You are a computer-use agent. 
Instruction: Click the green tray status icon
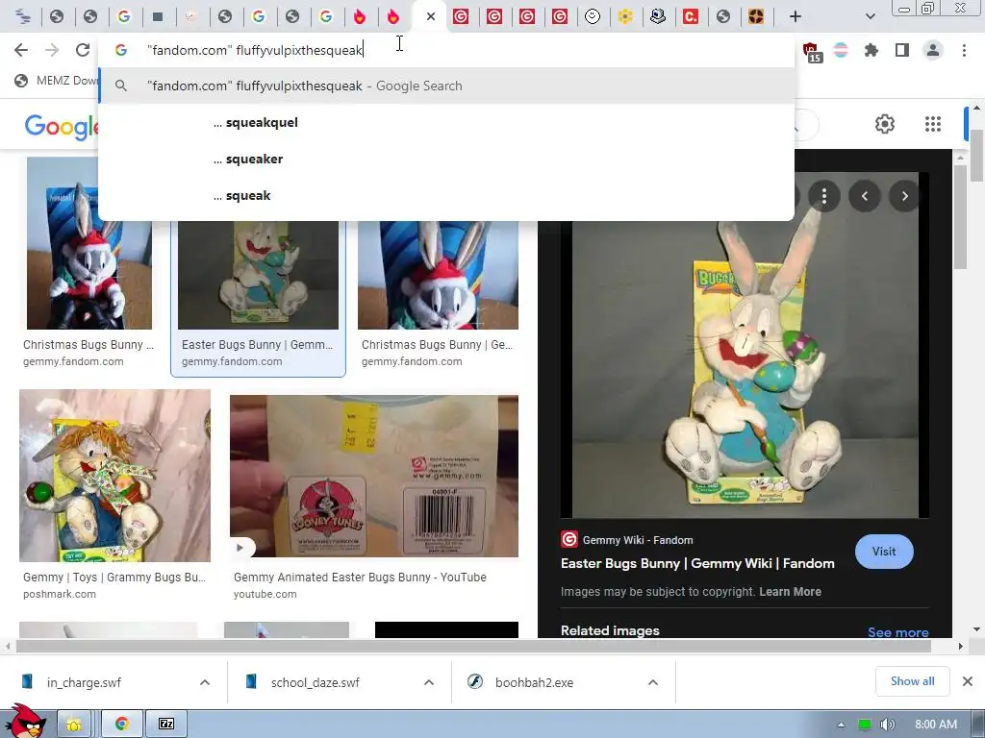(x=865, y=725)
